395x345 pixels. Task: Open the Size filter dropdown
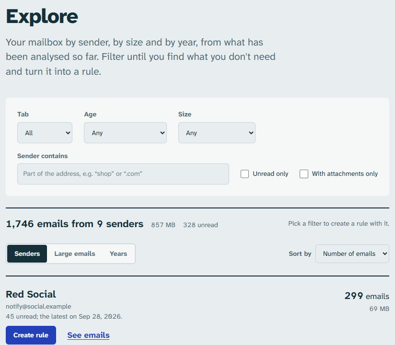click(217, 133)
